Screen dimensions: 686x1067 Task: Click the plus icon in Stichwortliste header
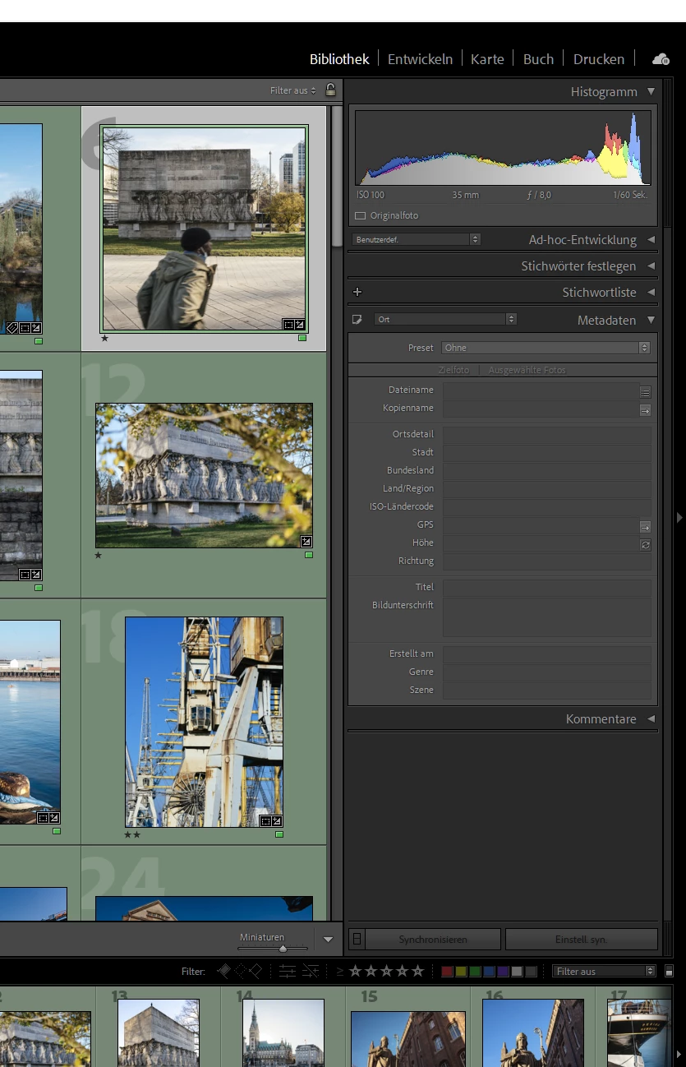[357, 292]
